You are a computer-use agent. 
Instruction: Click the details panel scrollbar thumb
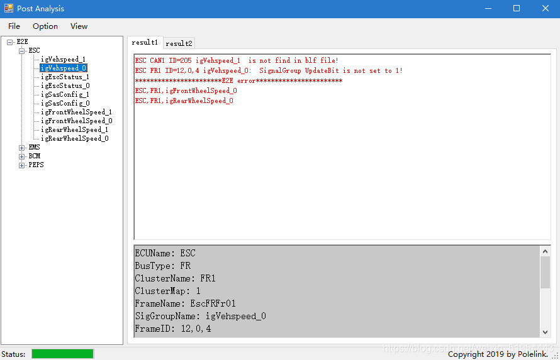545,272
